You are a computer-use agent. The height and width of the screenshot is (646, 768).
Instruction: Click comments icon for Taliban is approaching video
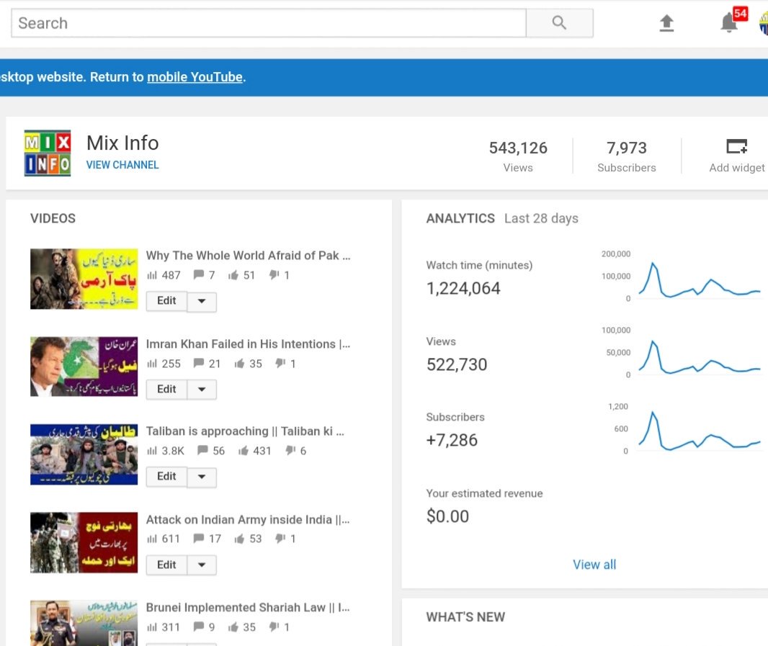[x=202, y=450]
